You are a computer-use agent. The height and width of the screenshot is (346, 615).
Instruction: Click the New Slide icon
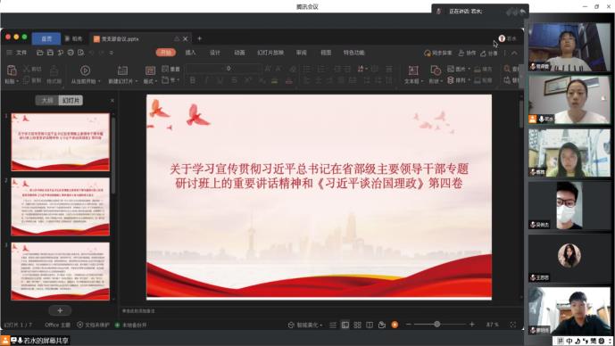coord(123,70)
